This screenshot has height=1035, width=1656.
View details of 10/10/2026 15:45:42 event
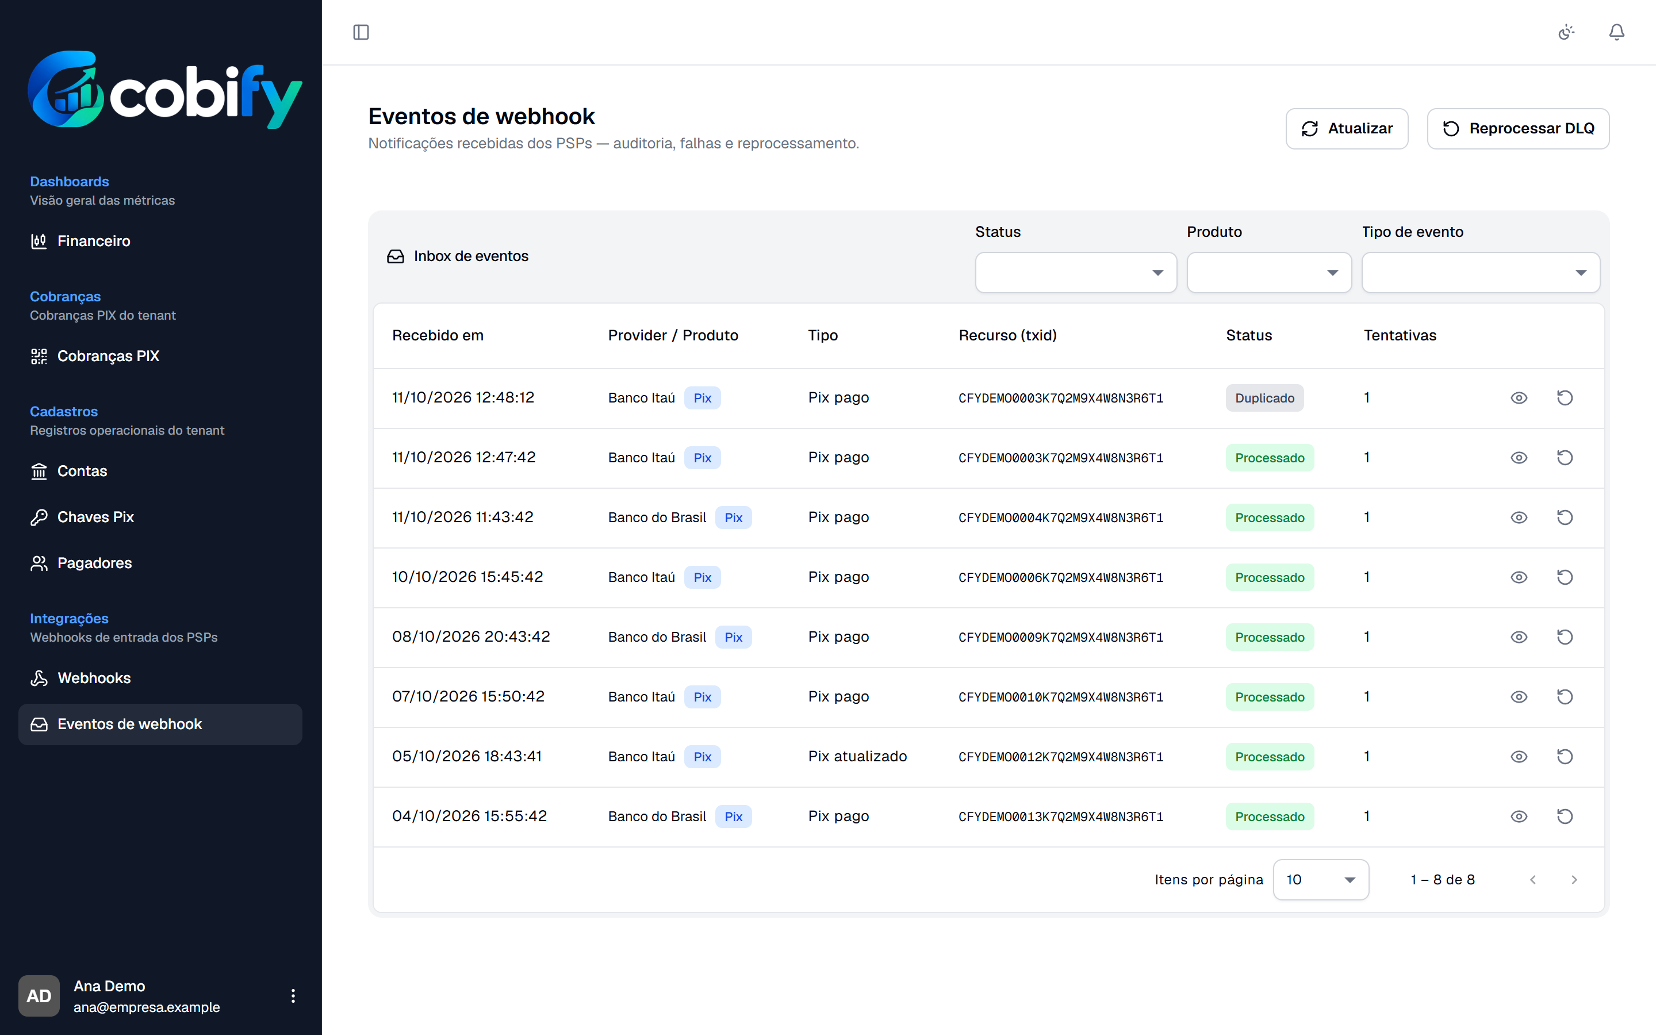click(x=1519, y=577)
